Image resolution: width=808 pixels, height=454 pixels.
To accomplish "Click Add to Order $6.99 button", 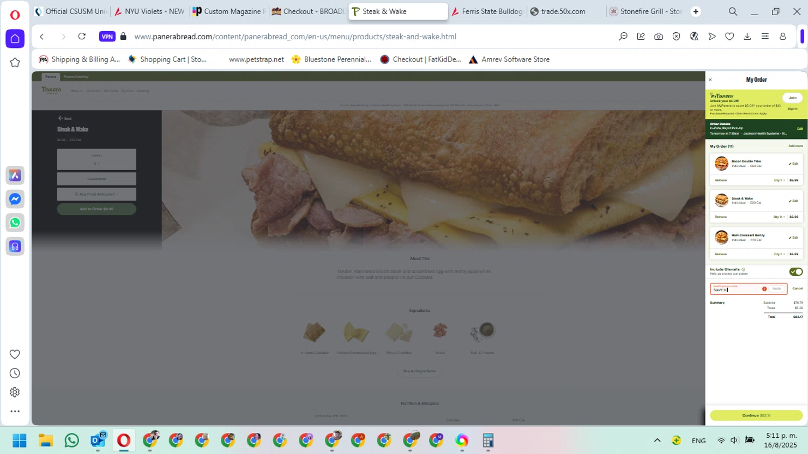I will coord(96,209).
